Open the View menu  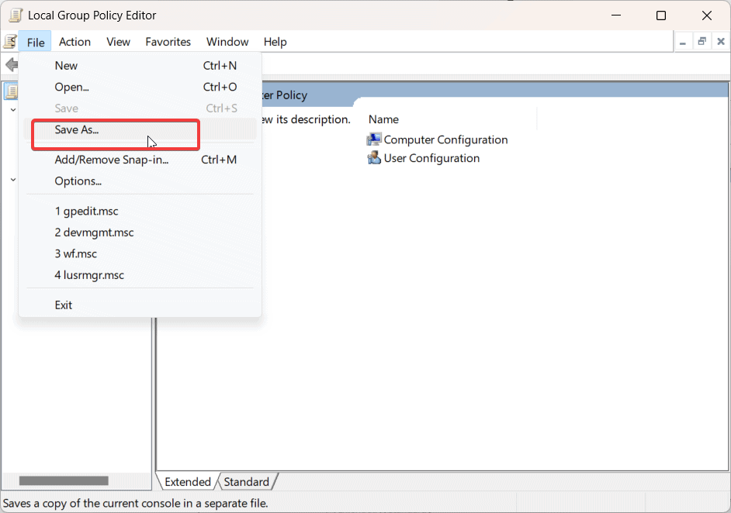pyautogui.click(x=118, y=42)
